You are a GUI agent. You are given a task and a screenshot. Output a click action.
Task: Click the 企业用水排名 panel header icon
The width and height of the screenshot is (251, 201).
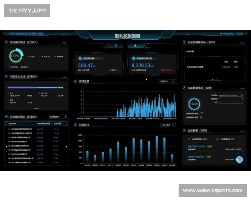6,116
